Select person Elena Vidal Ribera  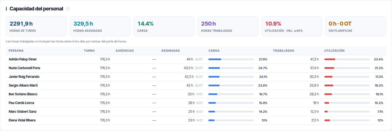(22, 120)
